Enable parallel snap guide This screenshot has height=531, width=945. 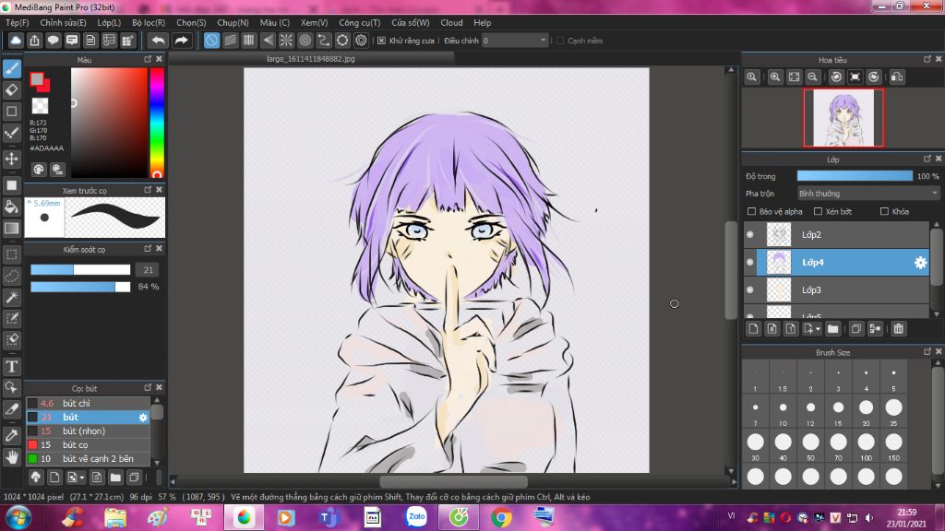pyautogui.click(x=230, y=41)
